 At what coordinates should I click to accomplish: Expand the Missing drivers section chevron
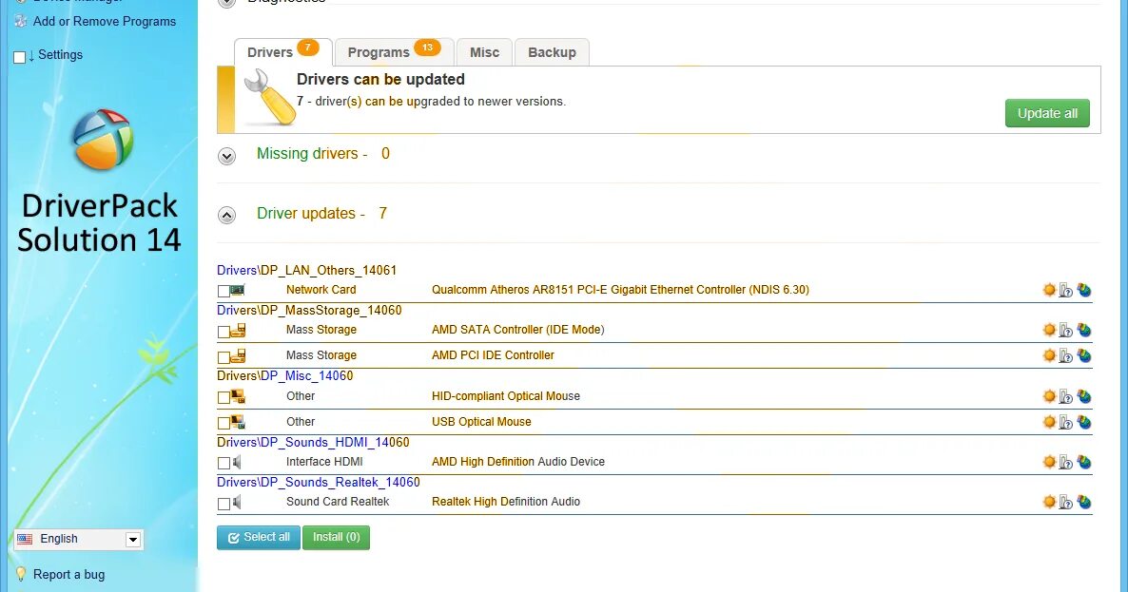(x=226, y=156)
